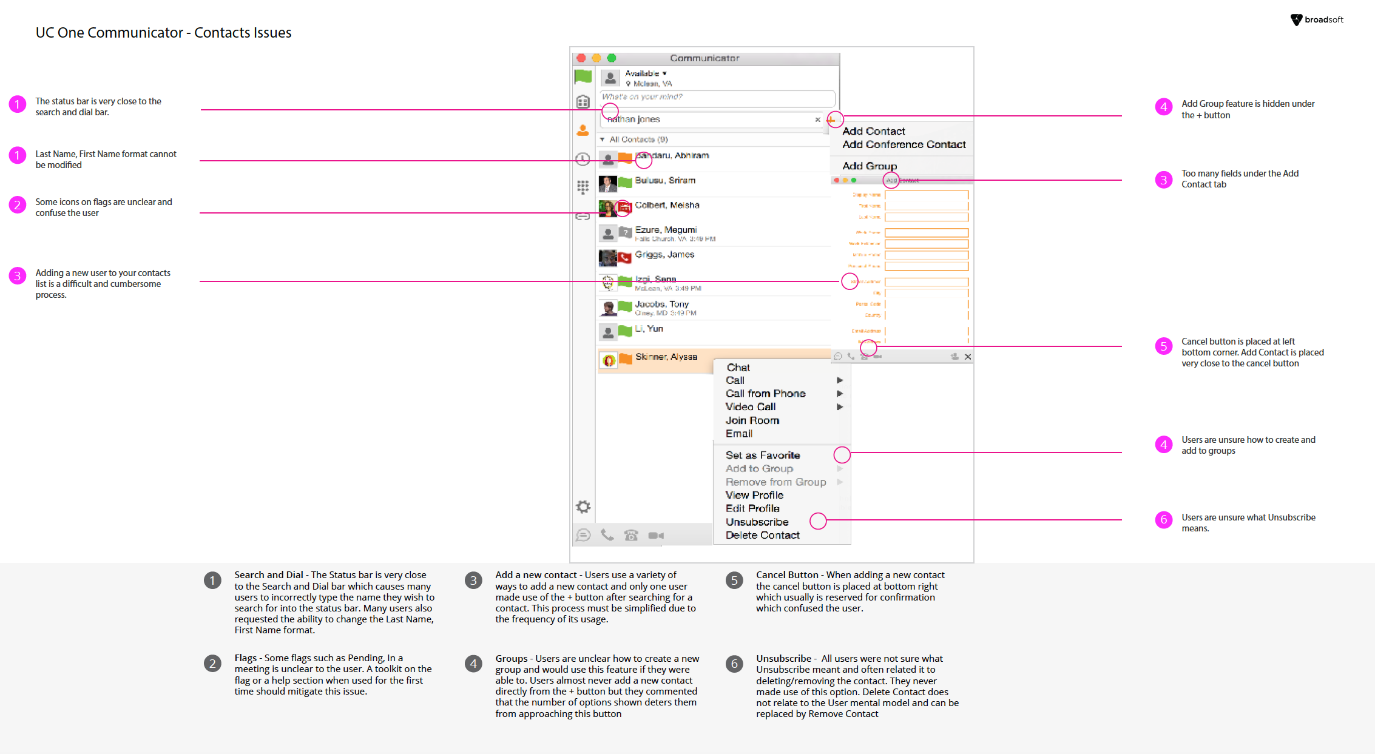Click the green My Status flag in sidebar
This screenshot has width=1375, height=754.
583,76
